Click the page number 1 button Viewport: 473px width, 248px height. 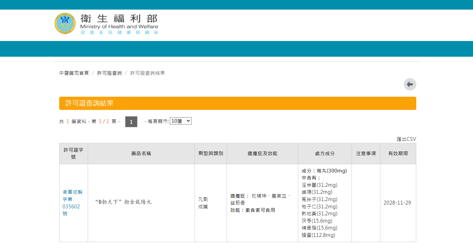coord(131,122)
